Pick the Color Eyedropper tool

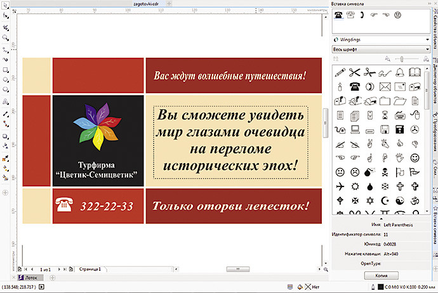5,158
